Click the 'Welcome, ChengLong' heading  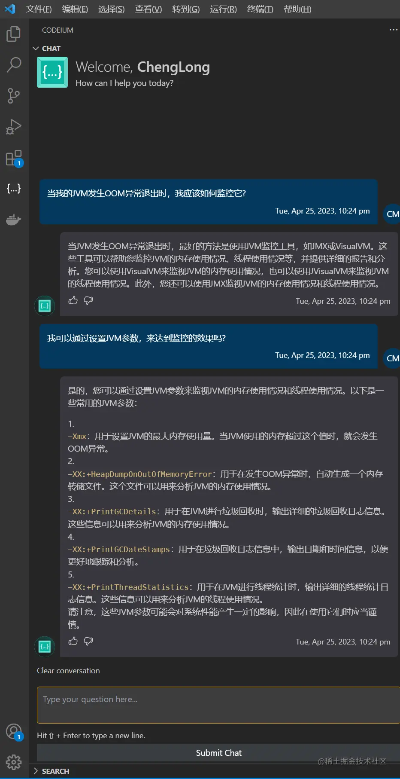[142, 67]
